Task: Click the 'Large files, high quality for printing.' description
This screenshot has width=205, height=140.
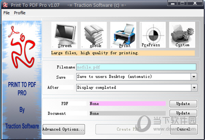Action: [123, 53]
